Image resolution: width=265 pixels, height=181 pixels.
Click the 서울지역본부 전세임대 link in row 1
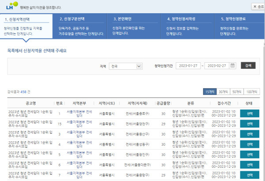point(79,113)
